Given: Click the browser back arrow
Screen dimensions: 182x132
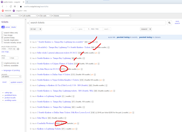Looking at the screenshot, I should coord(3,6).
